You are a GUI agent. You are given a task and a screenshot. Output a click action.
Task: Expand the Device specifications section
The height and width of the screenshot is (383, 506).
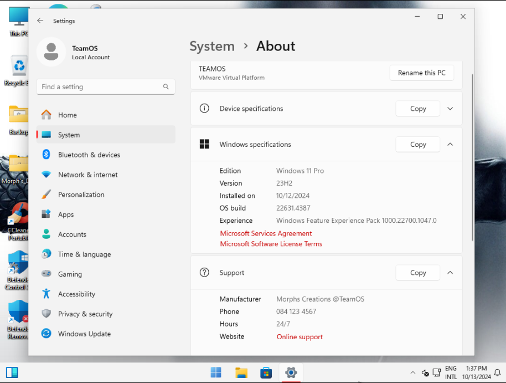click(450, 109)
